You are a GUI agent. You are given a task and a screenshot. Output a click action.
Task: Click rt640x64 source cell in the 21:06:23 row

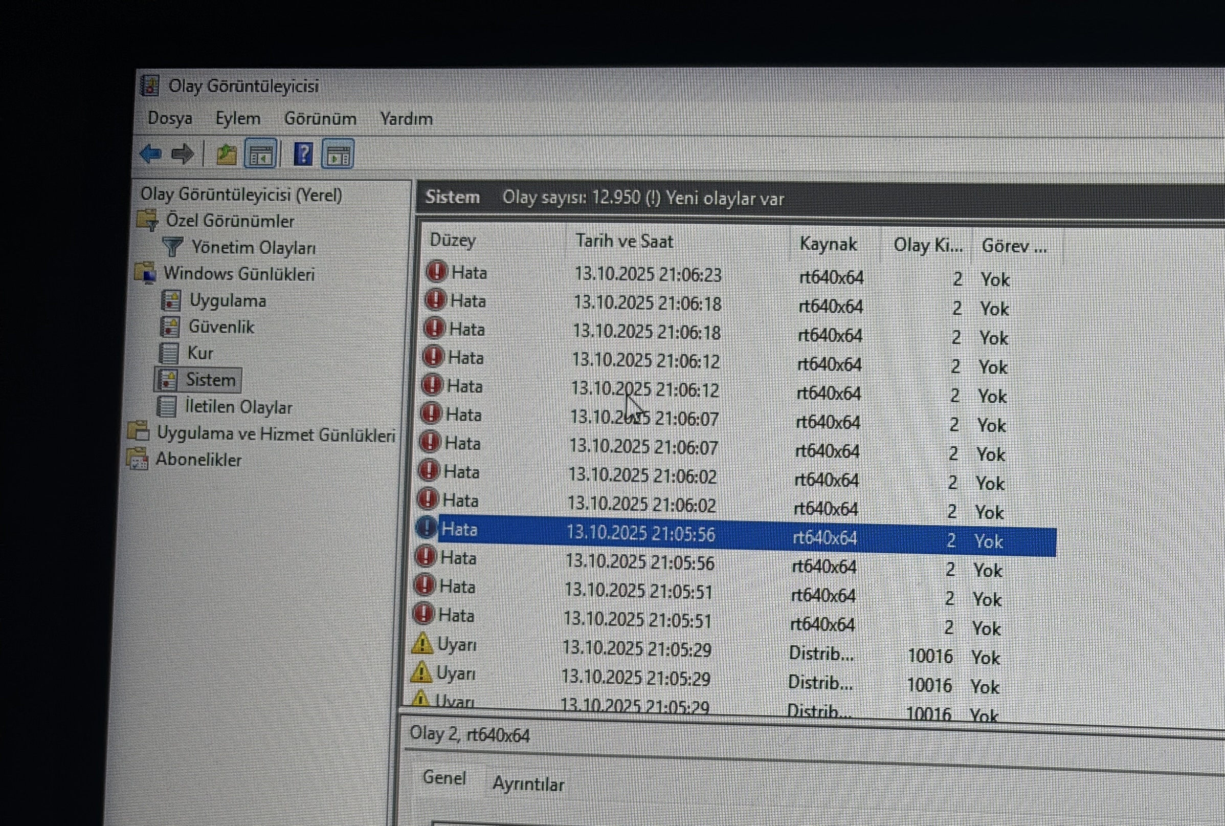coord(831,277)
